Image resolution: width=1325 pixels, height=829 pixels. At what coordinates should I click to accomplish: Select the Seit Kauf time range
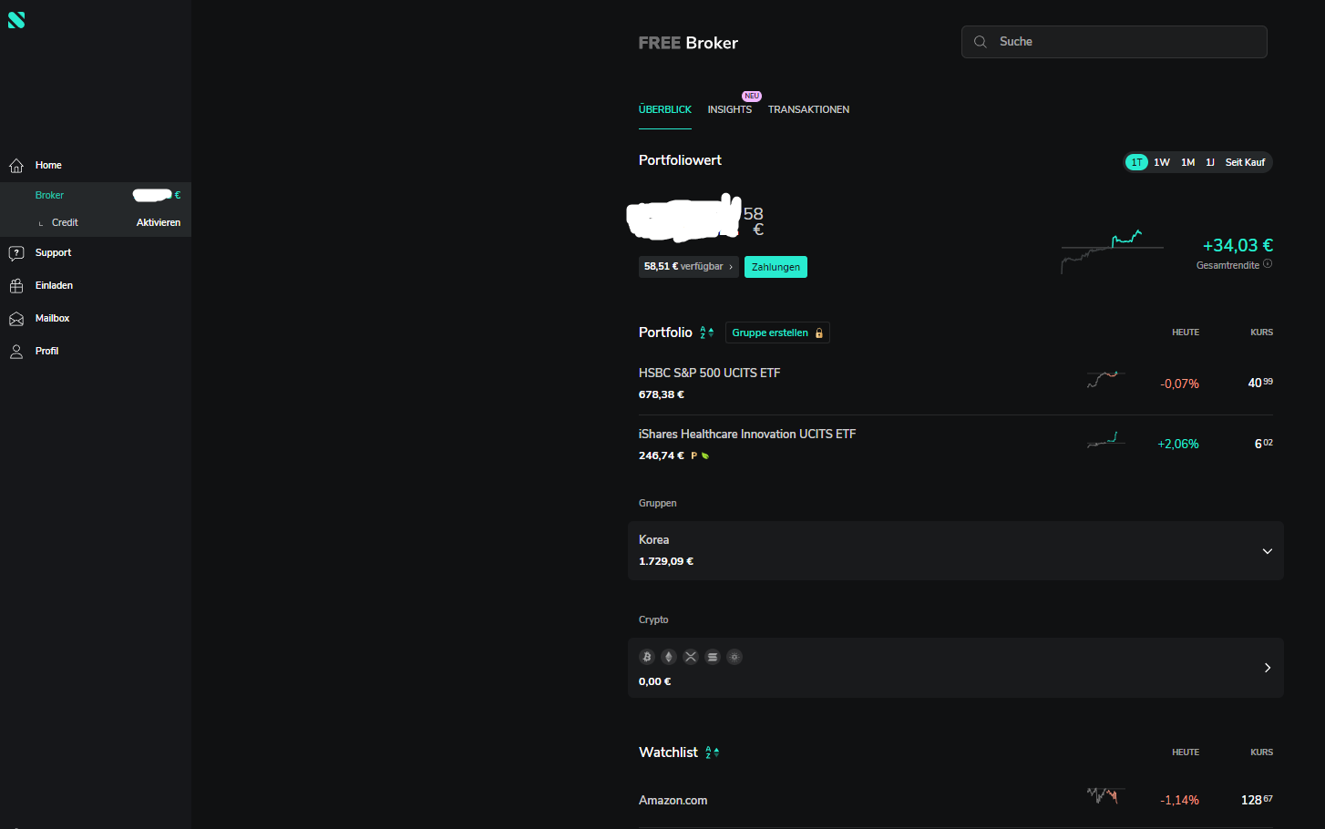pos(1245,162)
